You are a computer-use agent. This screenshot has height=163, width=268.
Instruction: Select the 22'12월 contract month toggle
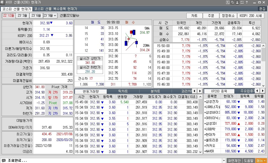(9, 15)
